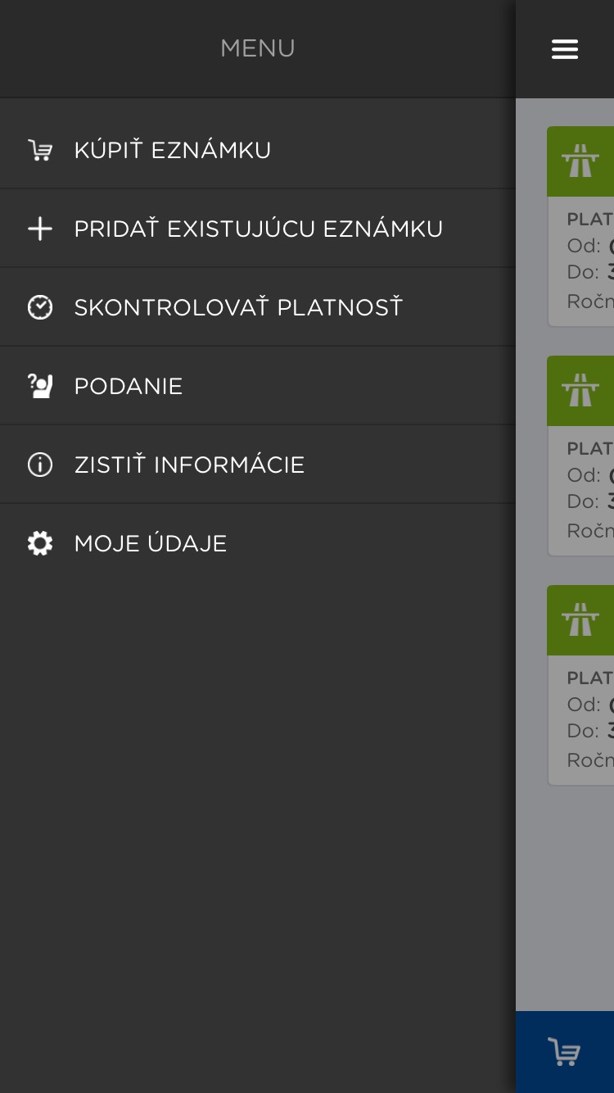This screenshot has height=1093, width=614.
Task: Tap the info circle icon
Action: pyautogui.click(x=40, y=465)
